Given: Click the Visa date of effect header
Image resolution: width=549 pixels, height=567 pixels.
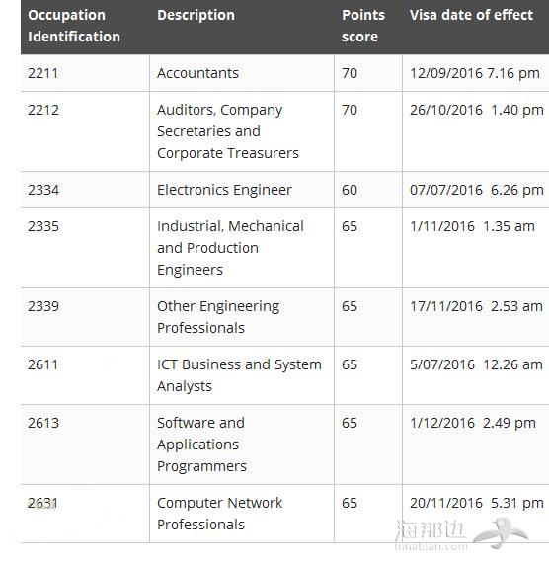Looking at the screenshot, I should [471, 15].
